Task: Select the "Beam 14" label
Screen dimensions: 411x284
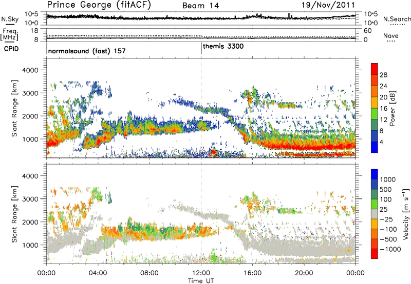Action: pyautogui.click(x=200, y=6)
